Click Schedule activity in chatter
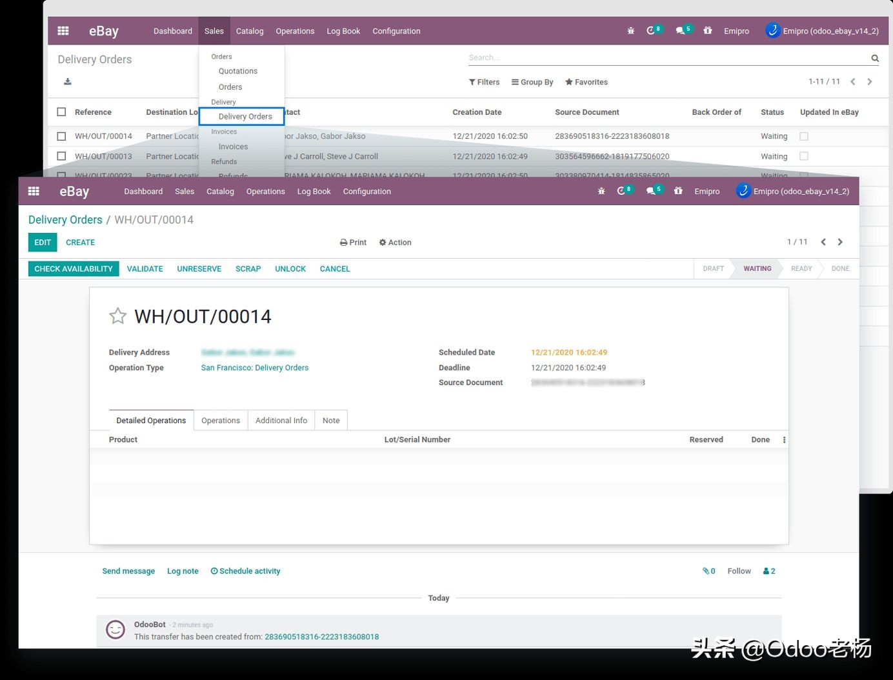 point(245,571)
